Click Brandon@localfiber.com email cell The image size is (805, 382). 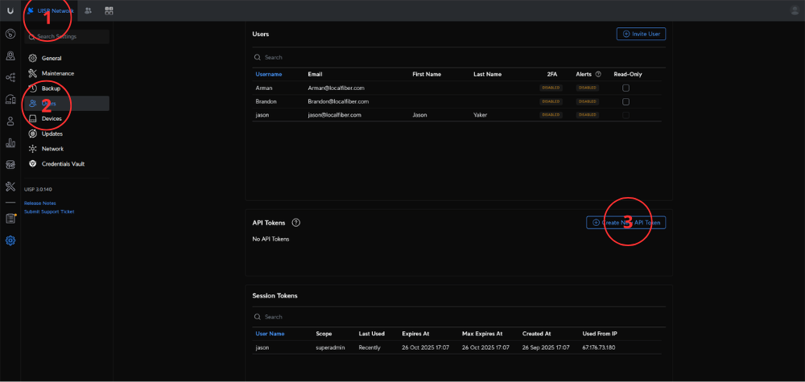[x=338, y=101]
